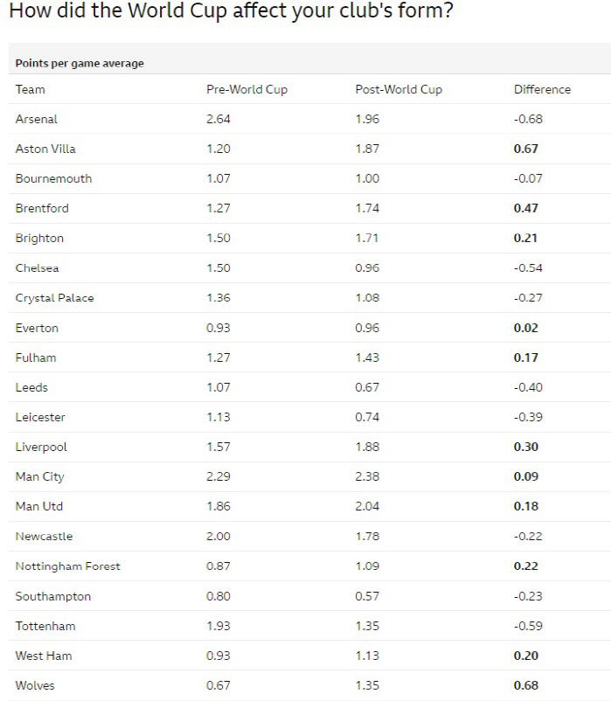
Task: Click West Ham's post-World Cup 1.13 value
Action: (x=367, y=656)
